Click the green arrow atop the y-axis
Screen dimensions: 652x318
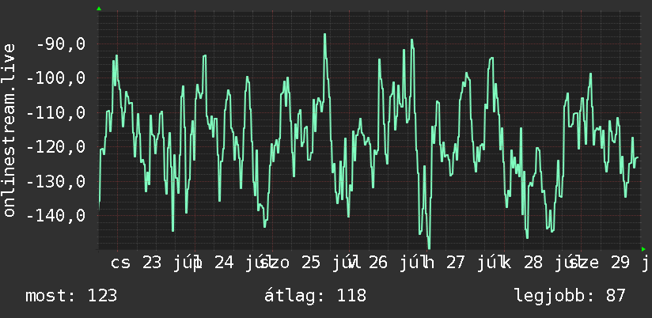pyautogui.click(x=99, y=9)
